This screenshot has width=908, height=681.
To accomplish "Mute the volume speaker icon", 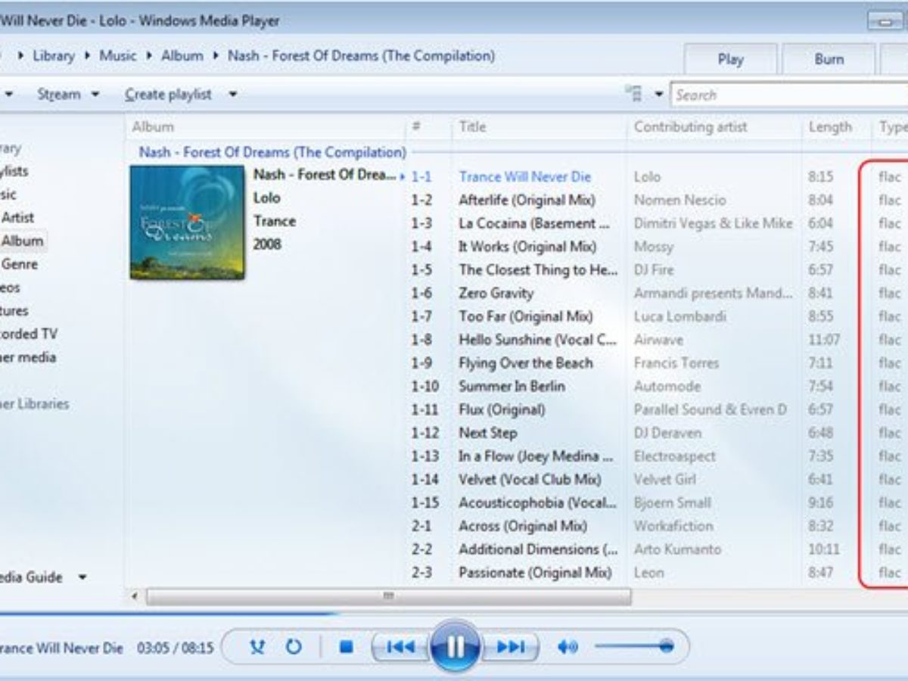I will 567,647.
